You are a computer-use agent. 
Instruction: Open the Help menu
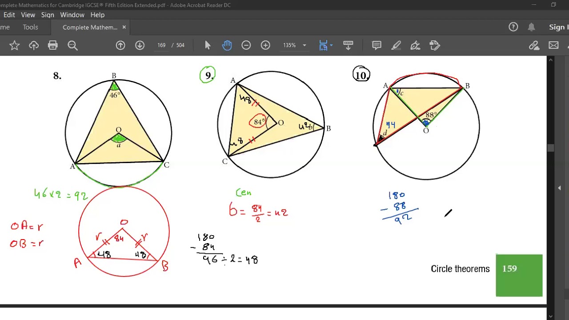click(97, 15)
